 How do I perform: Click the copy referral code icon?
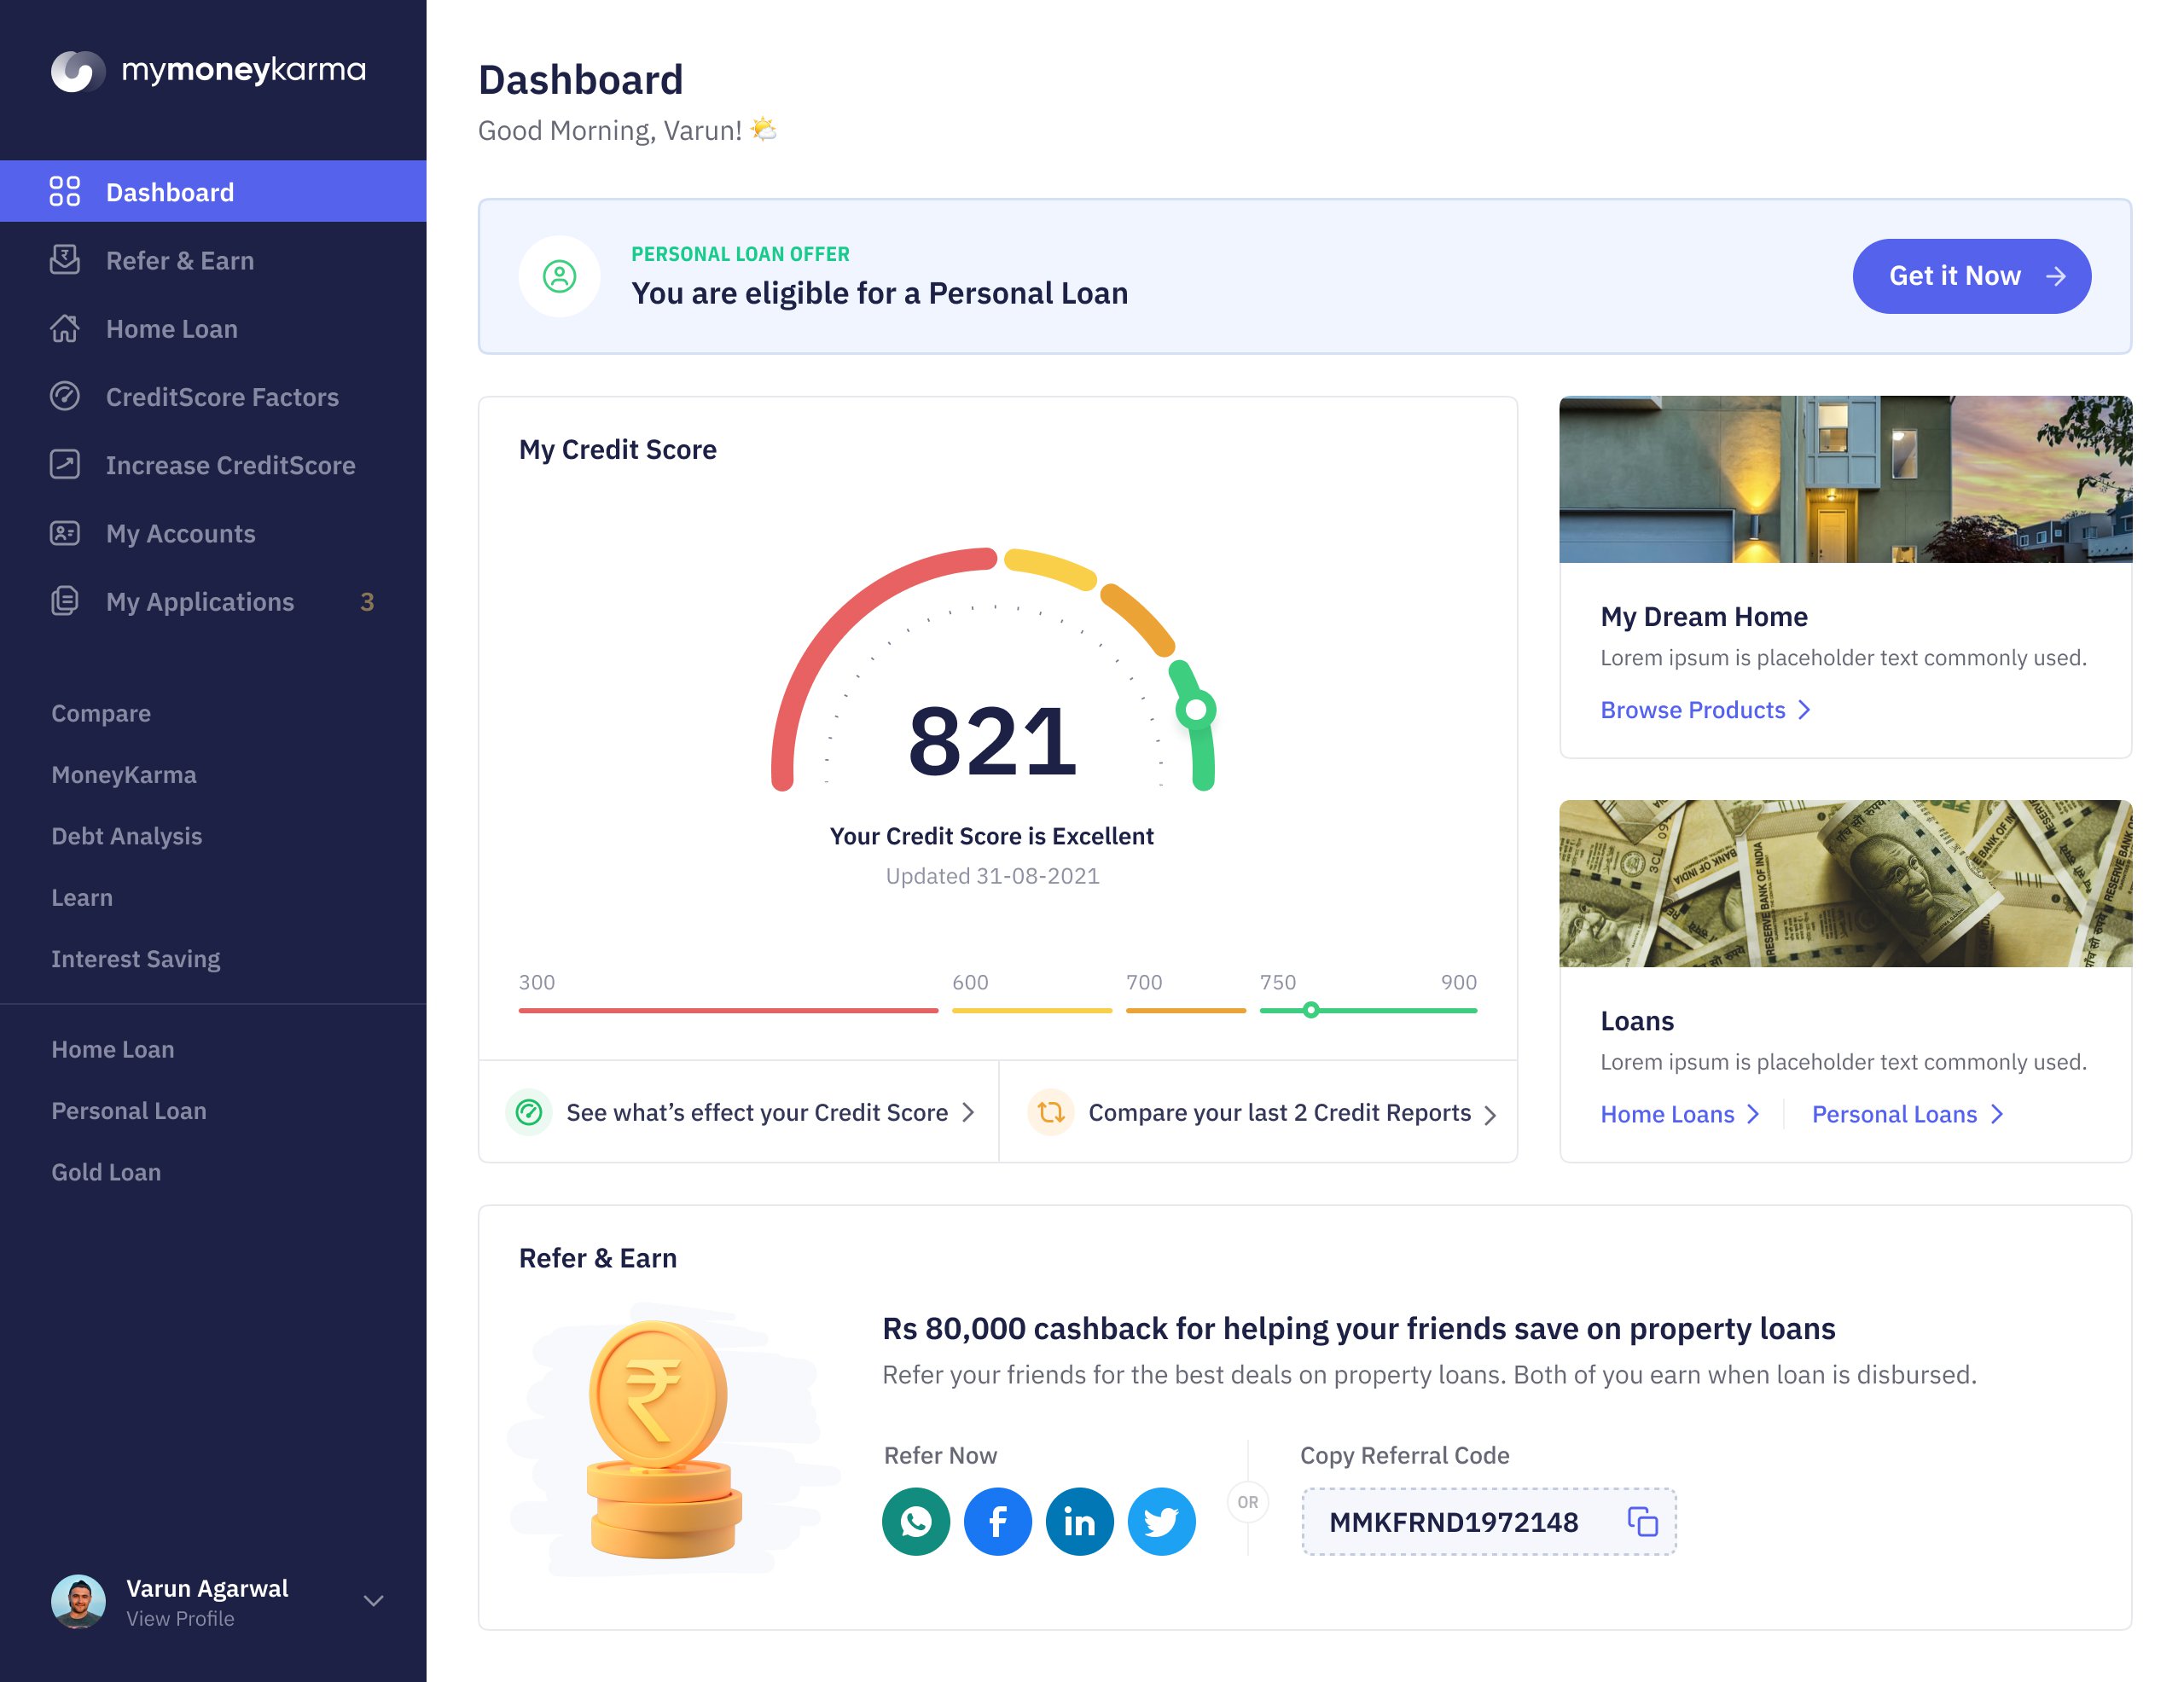click(1642, 1521)
